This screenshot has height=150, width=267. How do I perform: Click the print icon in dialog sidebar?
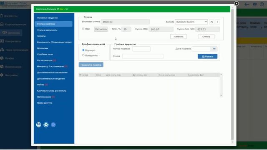pos(39,125)
